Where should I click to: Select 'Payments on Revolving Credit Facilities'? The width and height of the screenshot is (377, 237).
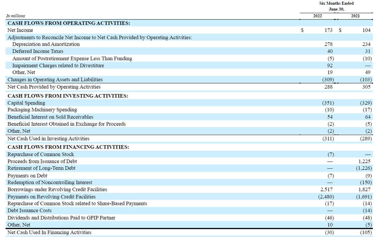[52, 197]
